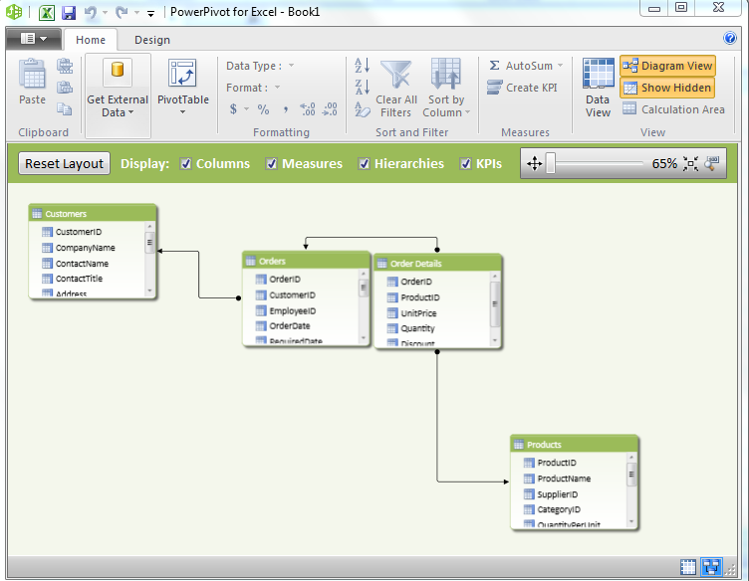Decrease decimal places
The image size is (749, 581).
tap(330, 109)
